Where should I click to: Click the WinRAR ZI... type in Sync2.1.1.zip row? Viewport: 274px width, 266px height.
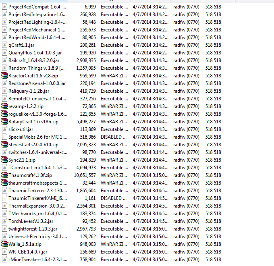pyautogui.click(x=114, y=160)
